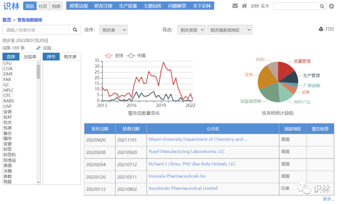Image resolution: width=341 pixels, height=204 pixels.
Task: Click the 法规 toggle label
Action: [x=47, y=48]
